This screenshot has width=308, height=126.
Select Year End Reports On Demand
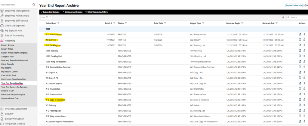[14, 87]
